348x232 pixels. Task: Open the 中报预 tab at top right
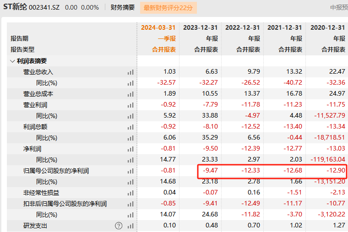click(339, 7)
